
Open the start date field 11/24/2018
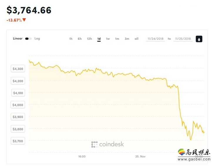coord(155,39)
